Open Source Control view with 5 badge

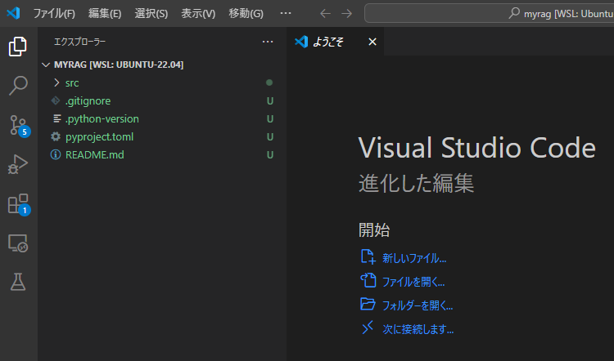(19, 126)
